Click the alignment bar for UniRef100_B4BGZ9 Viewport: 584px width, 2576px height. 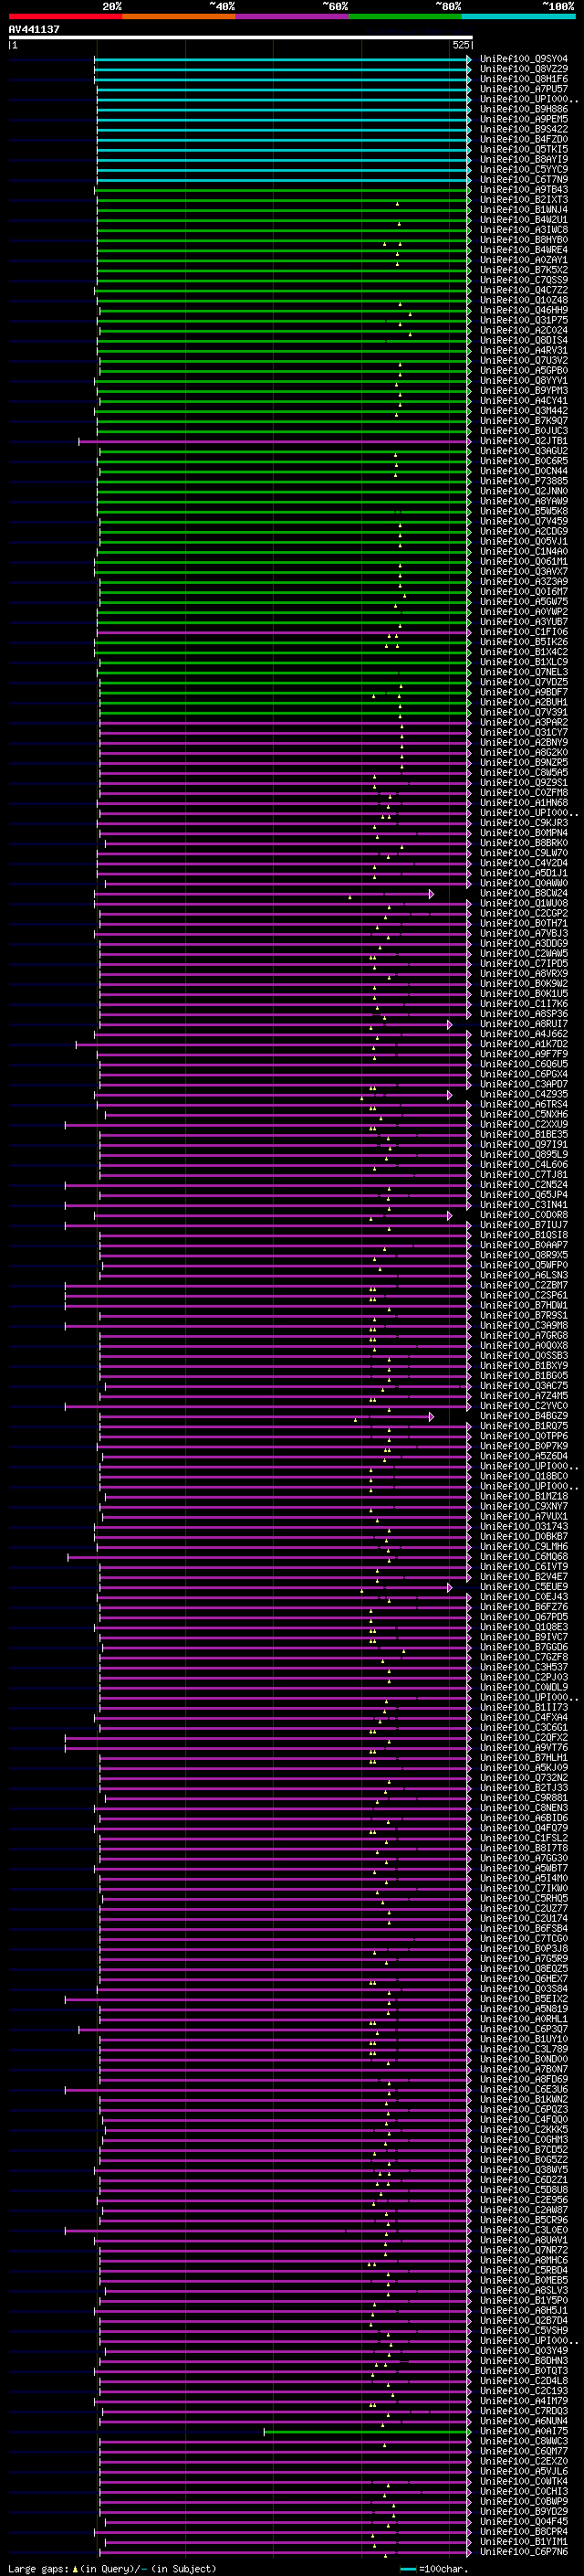point(265,1416)
